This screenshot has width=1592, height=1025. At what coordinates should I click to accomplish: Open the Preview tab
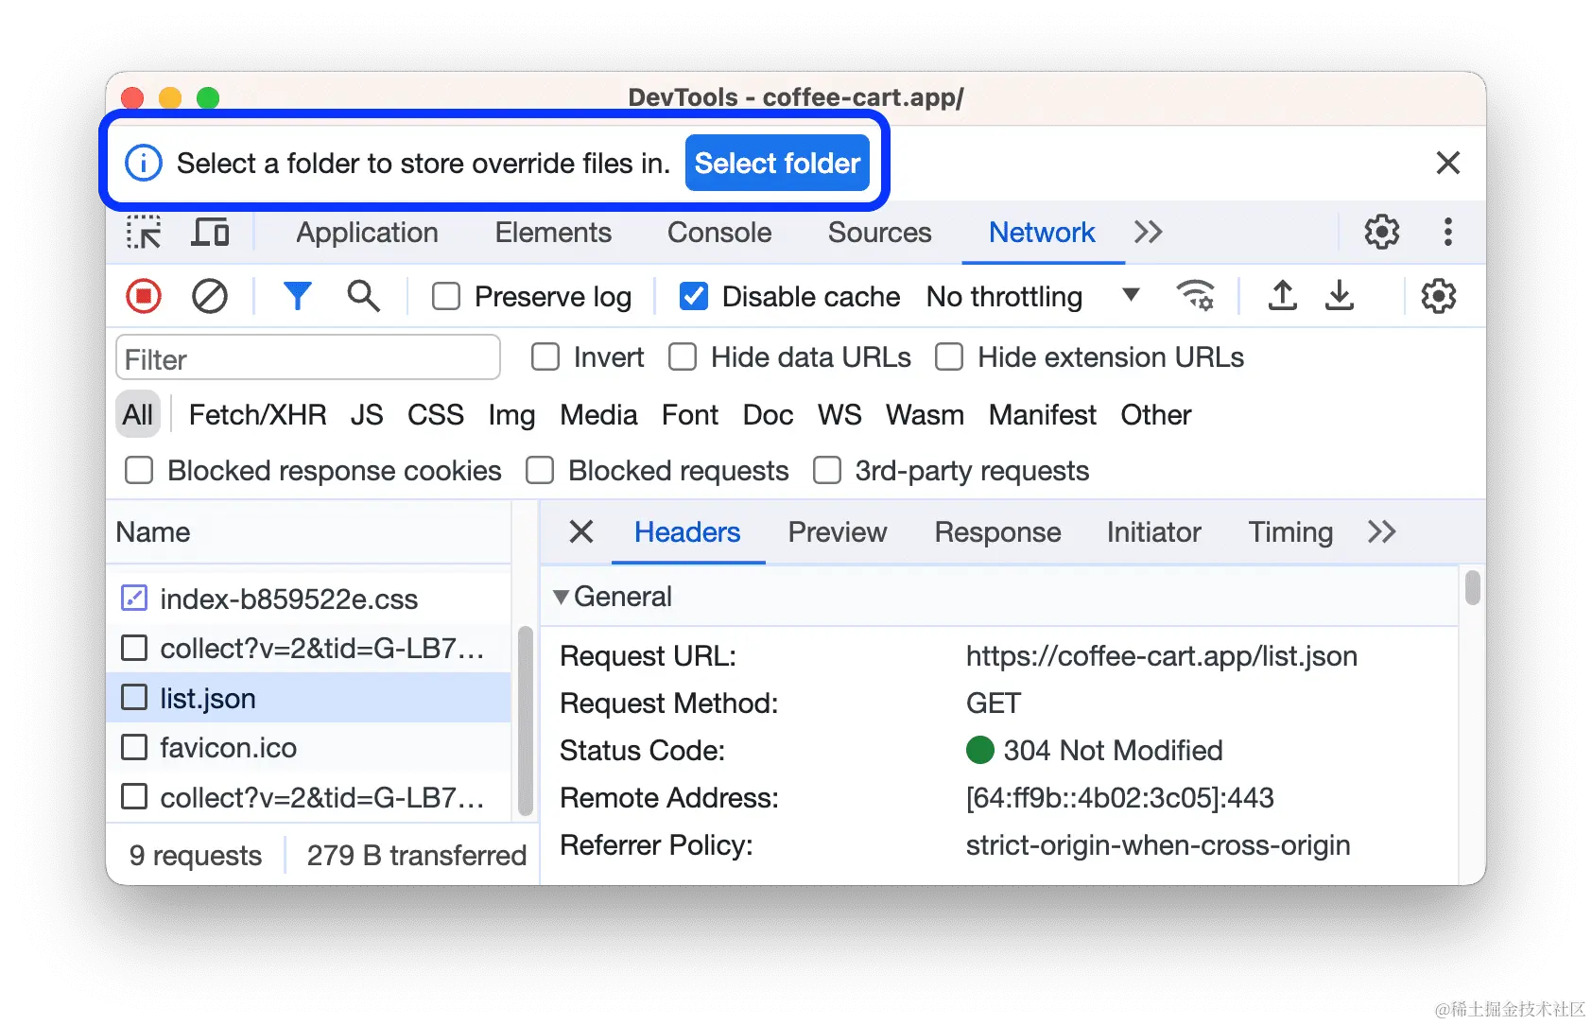point(837,532)
